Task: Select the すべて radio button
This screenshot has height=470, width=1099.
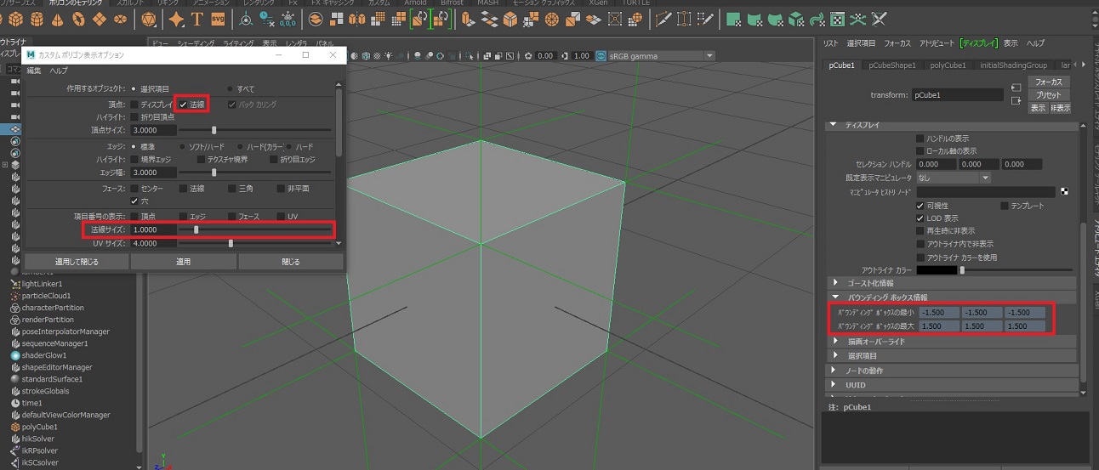Action: click(x=230, y=88)
